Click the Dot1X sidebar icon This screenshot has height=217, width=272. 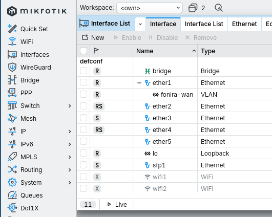point(12,208)
